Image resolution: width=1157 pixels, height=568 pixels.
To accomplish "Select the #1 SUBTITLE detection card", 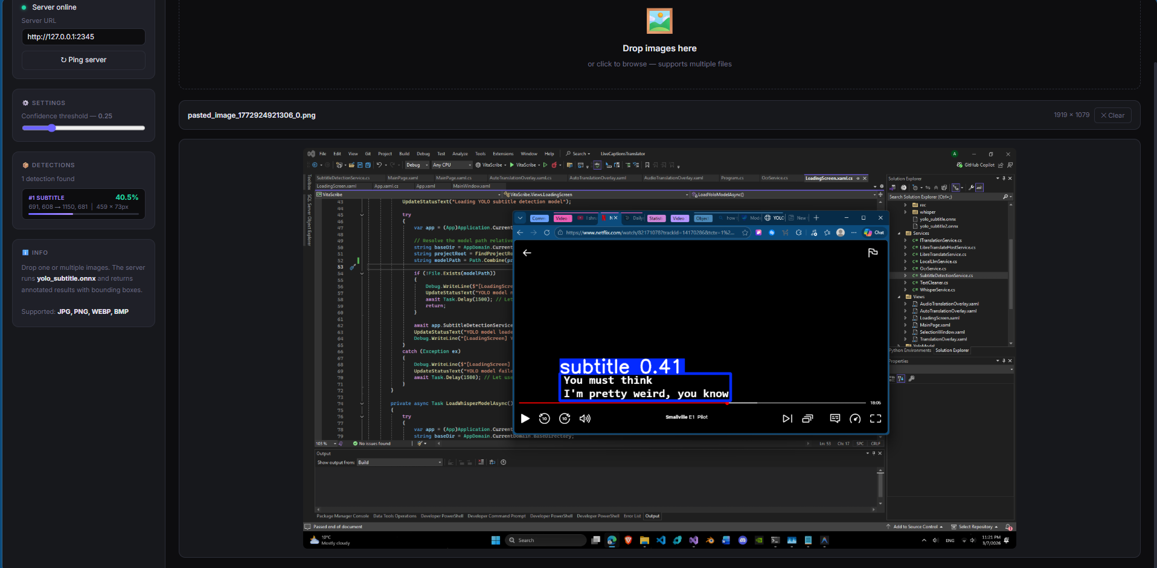I will coord(83,204).
